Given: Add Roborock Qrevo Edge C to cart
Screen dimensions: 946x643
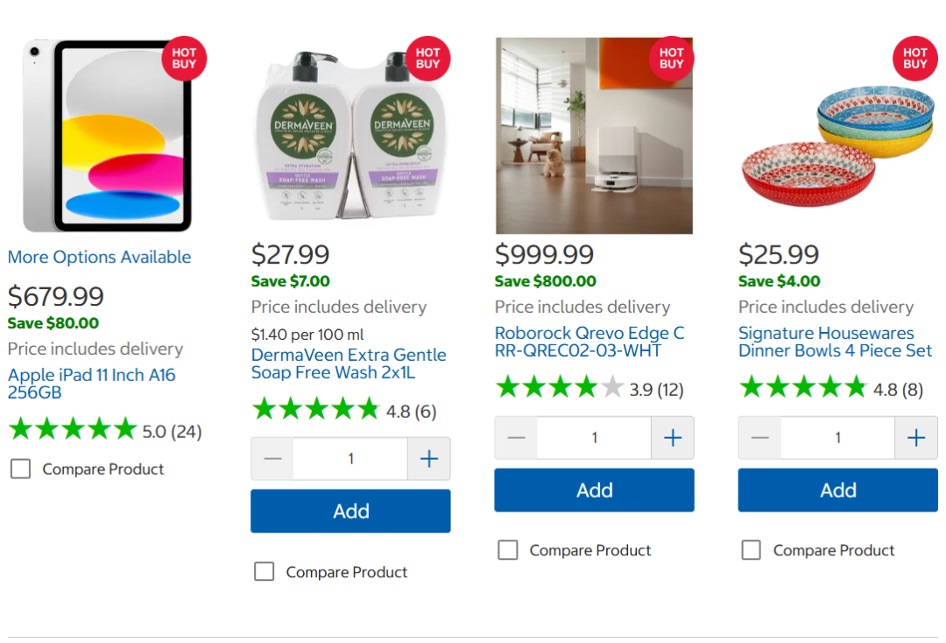Looking at the screenshot, I should pyautogui.click(x=594, y=491).
